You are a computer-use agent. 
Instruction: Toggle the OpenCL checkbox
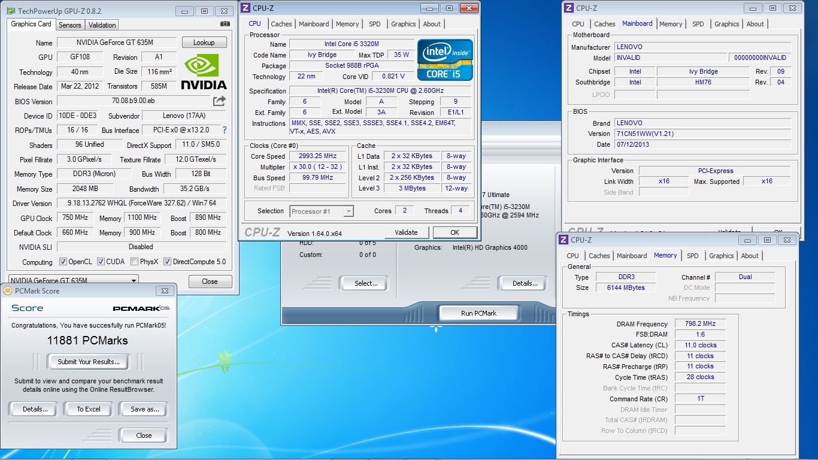click(63, 262)
